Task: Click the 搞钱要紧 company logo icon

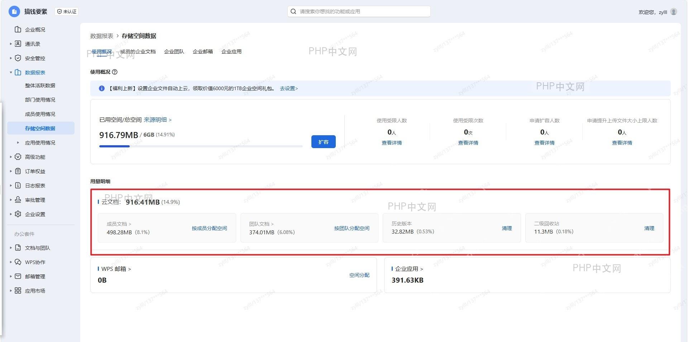Action: [14, 11]
